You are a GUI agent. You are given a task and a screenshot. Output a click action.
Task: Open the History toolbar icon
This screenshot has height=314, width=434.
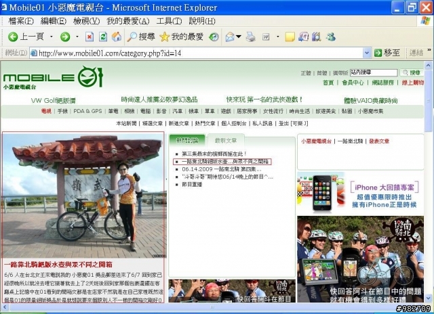214,37
